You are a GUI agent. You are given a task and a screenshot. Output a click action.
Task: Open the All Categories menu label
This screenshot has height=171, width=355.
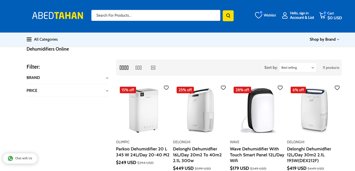(46, 39)
